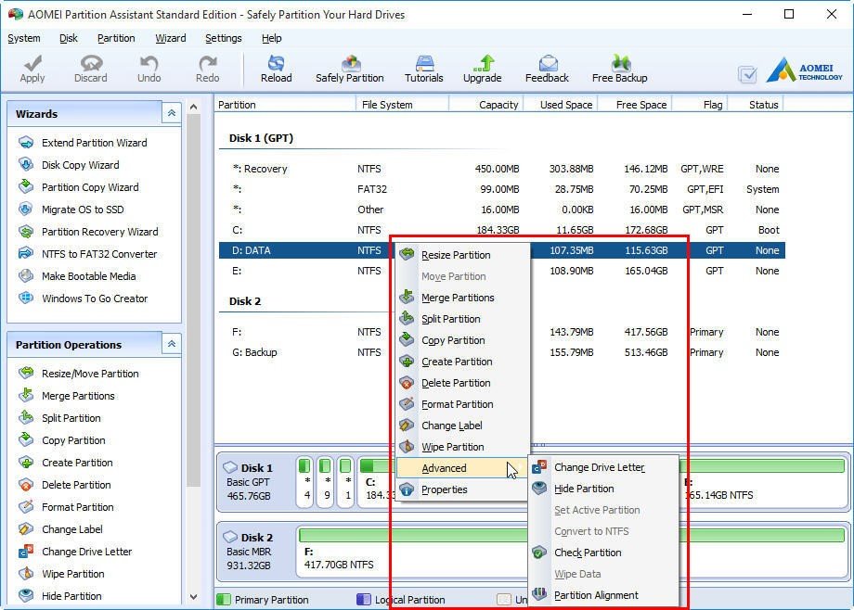
Task: Collapse the Wizards panel
Action: click(170, 113)
